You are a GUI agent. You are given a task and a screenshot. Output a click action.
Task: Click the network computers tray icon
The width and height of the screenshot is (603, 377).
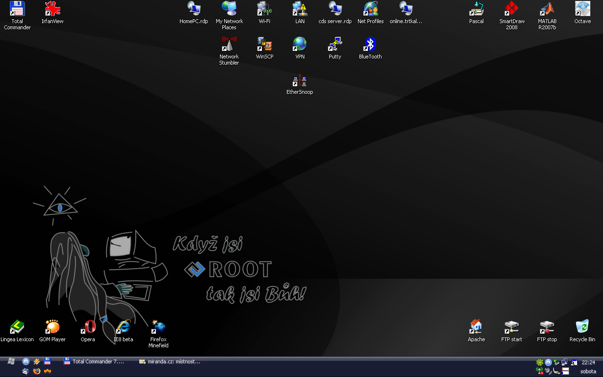(565, 362)
